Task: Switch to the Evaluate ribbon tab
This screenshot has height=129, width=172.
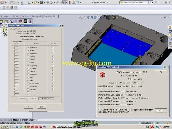Action: (26, 16)
